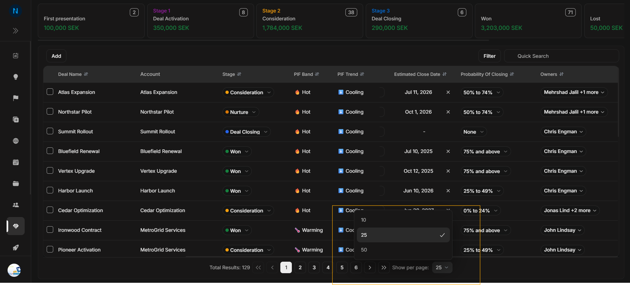This screenshot has height=285, width=630.
Task: Clear Bluefield Renewal close date with X
Action: pyautogui.click(x=448, y=151)
